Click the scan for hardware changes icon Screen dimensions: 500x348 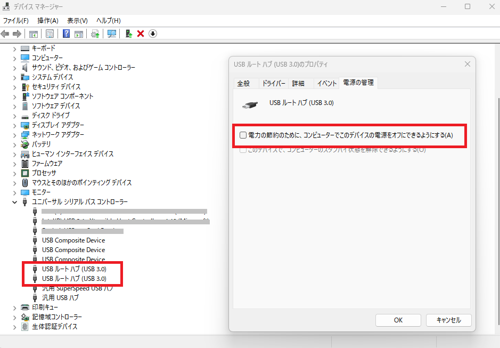tap(112, 34)
